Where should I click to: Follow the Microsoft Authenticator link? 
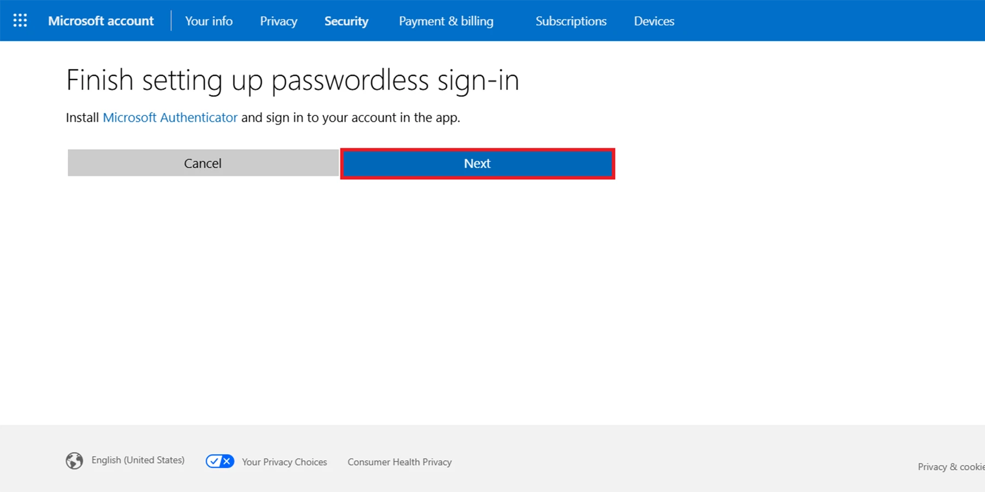coord(170,118)
